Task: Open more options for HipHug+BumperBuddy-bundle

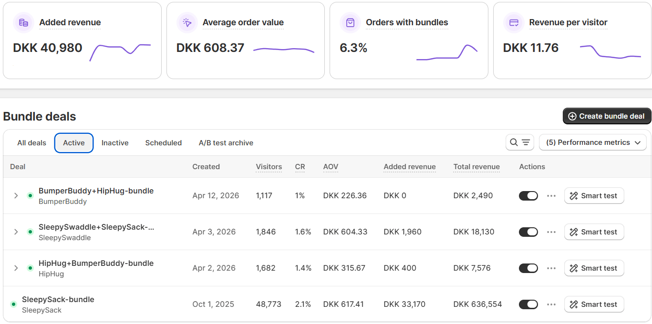Action: (551, 268)
